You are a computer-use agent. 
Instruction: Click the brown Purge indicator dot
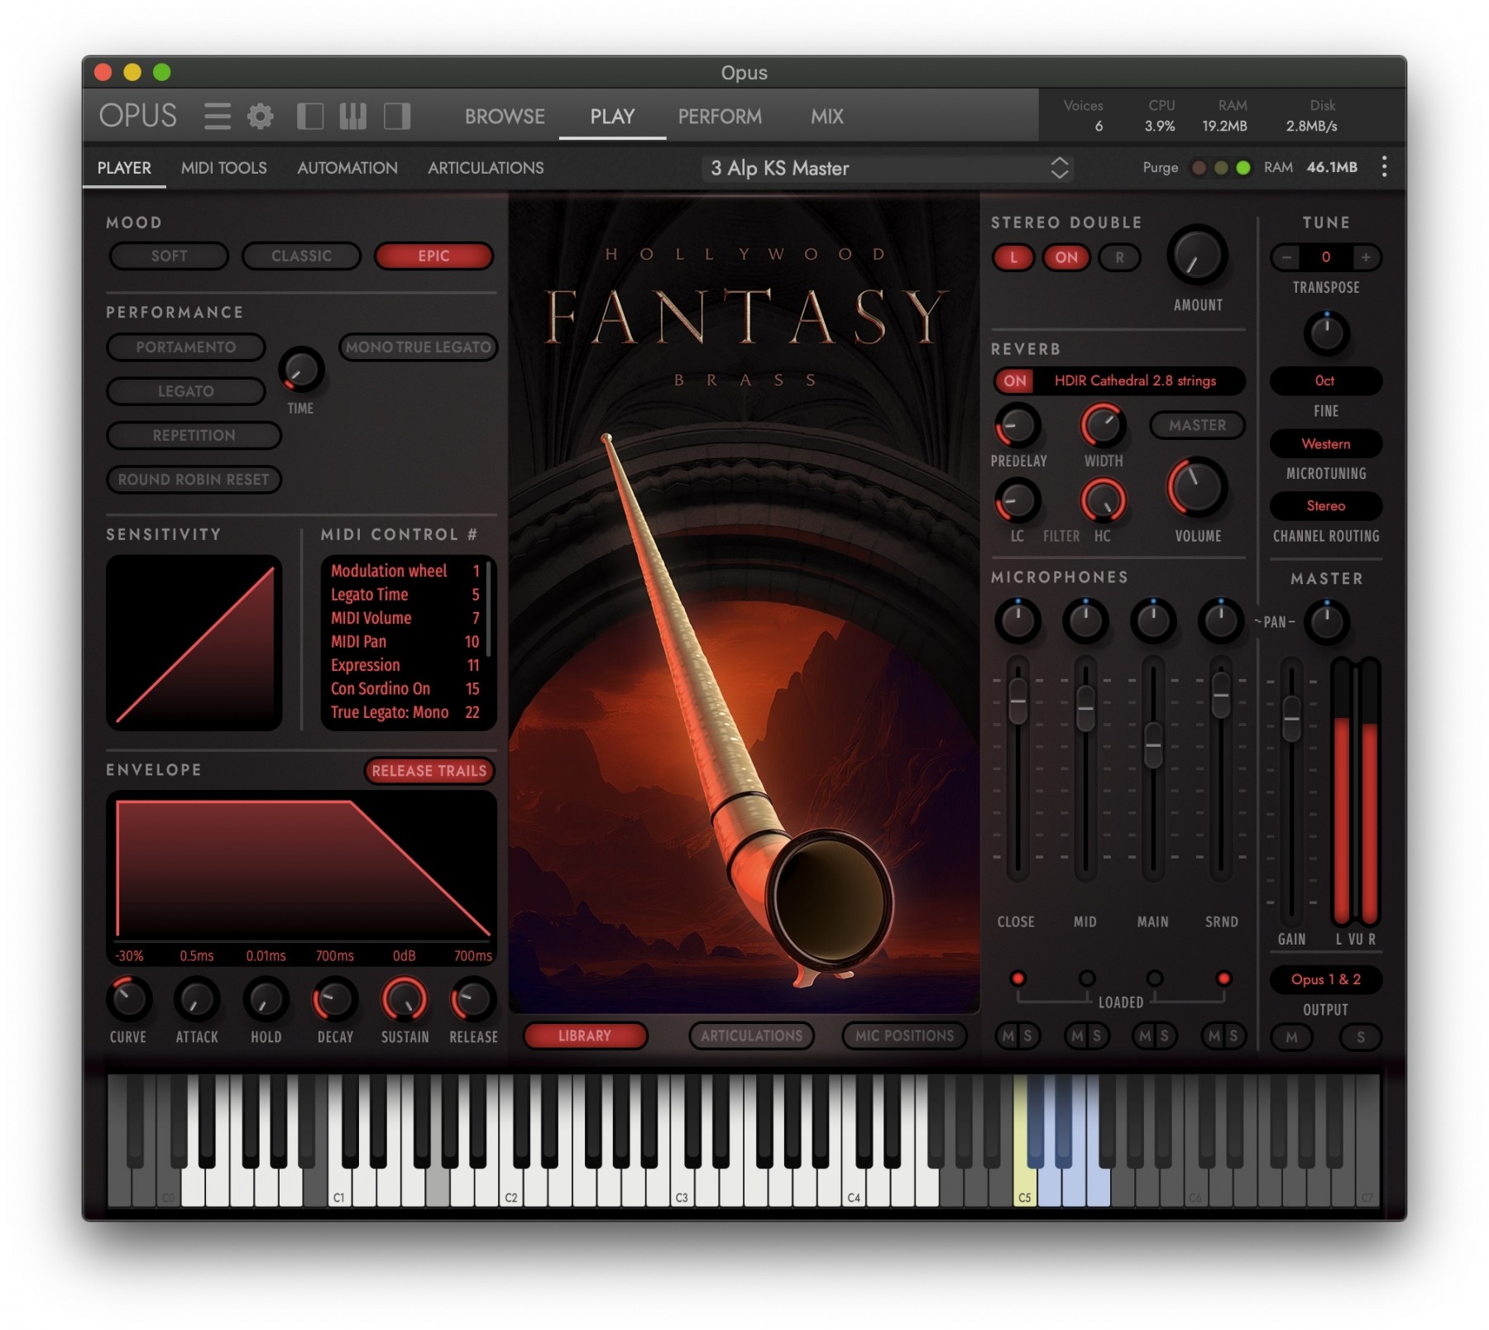pos(1199,168)
